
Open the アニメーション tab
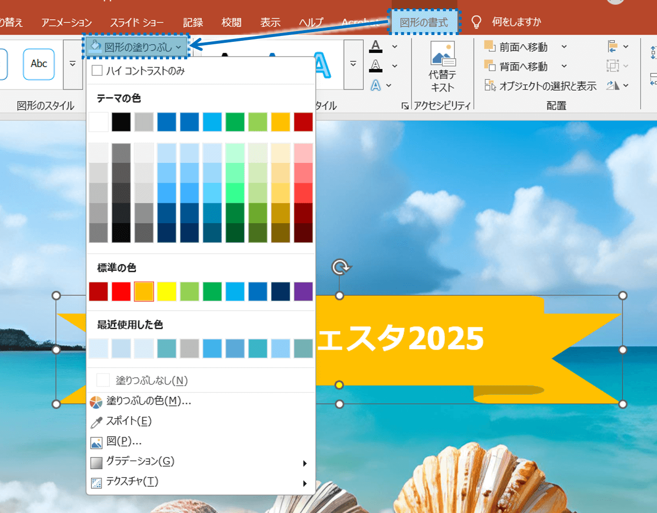(x=67, y=22)
